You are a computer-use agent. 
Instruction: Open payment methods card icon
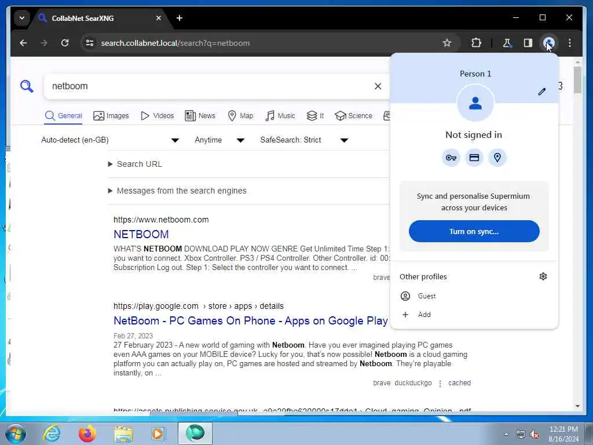point(474,158)
